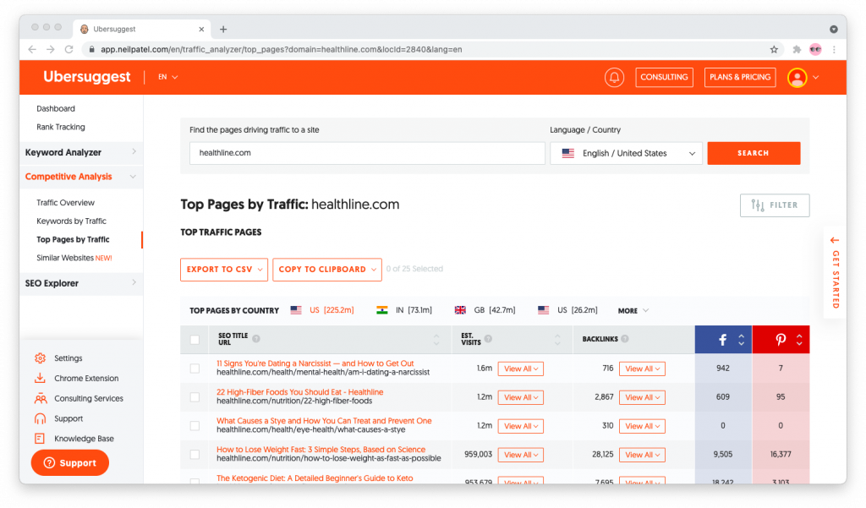Open the user profile avatar menu

pyautogui.click(x=797, y=77)
